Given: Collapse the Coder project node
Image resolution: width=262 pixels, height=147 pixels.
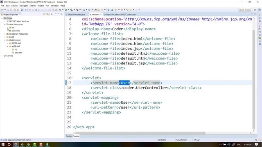Looking at the screenshot, I should 2,18.
